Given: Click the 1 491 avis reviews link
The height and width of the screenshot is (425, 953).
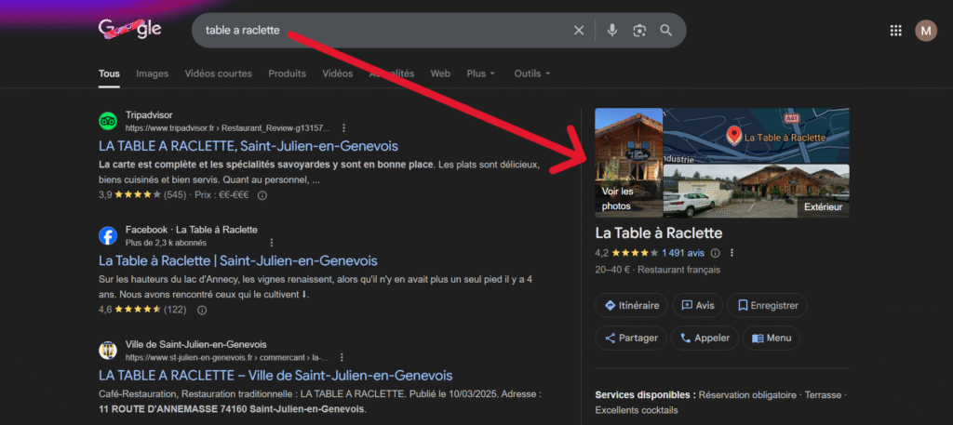Looking at the screenshot, I should coord(682,253).
